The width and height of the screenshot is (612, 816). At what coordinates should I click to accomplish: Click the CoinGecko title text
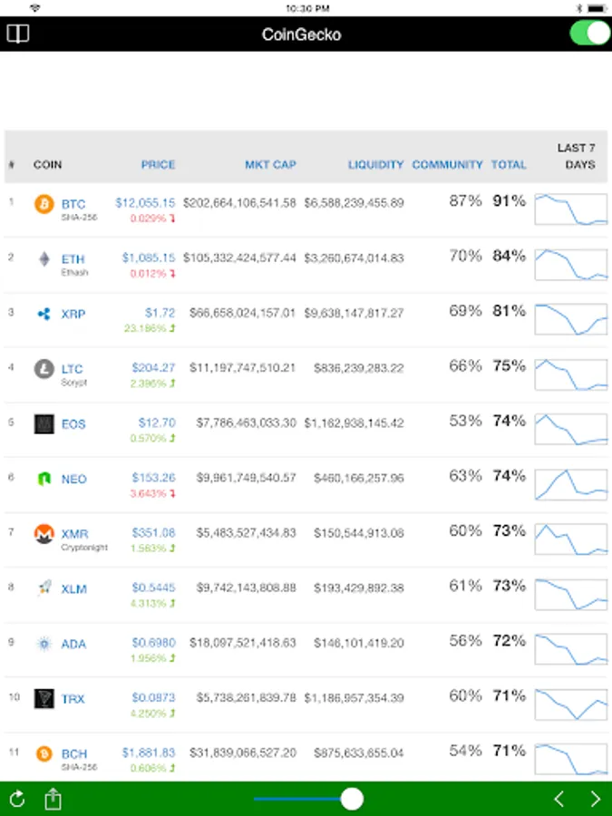tap(301, 34)
